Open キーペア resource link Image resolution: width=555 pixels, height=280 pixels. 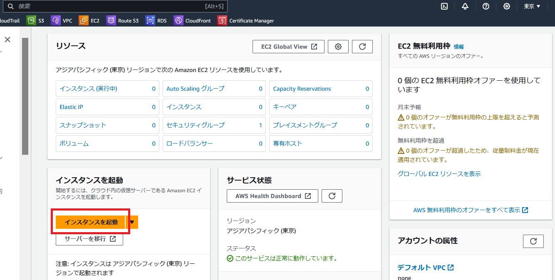pos(285,107)
